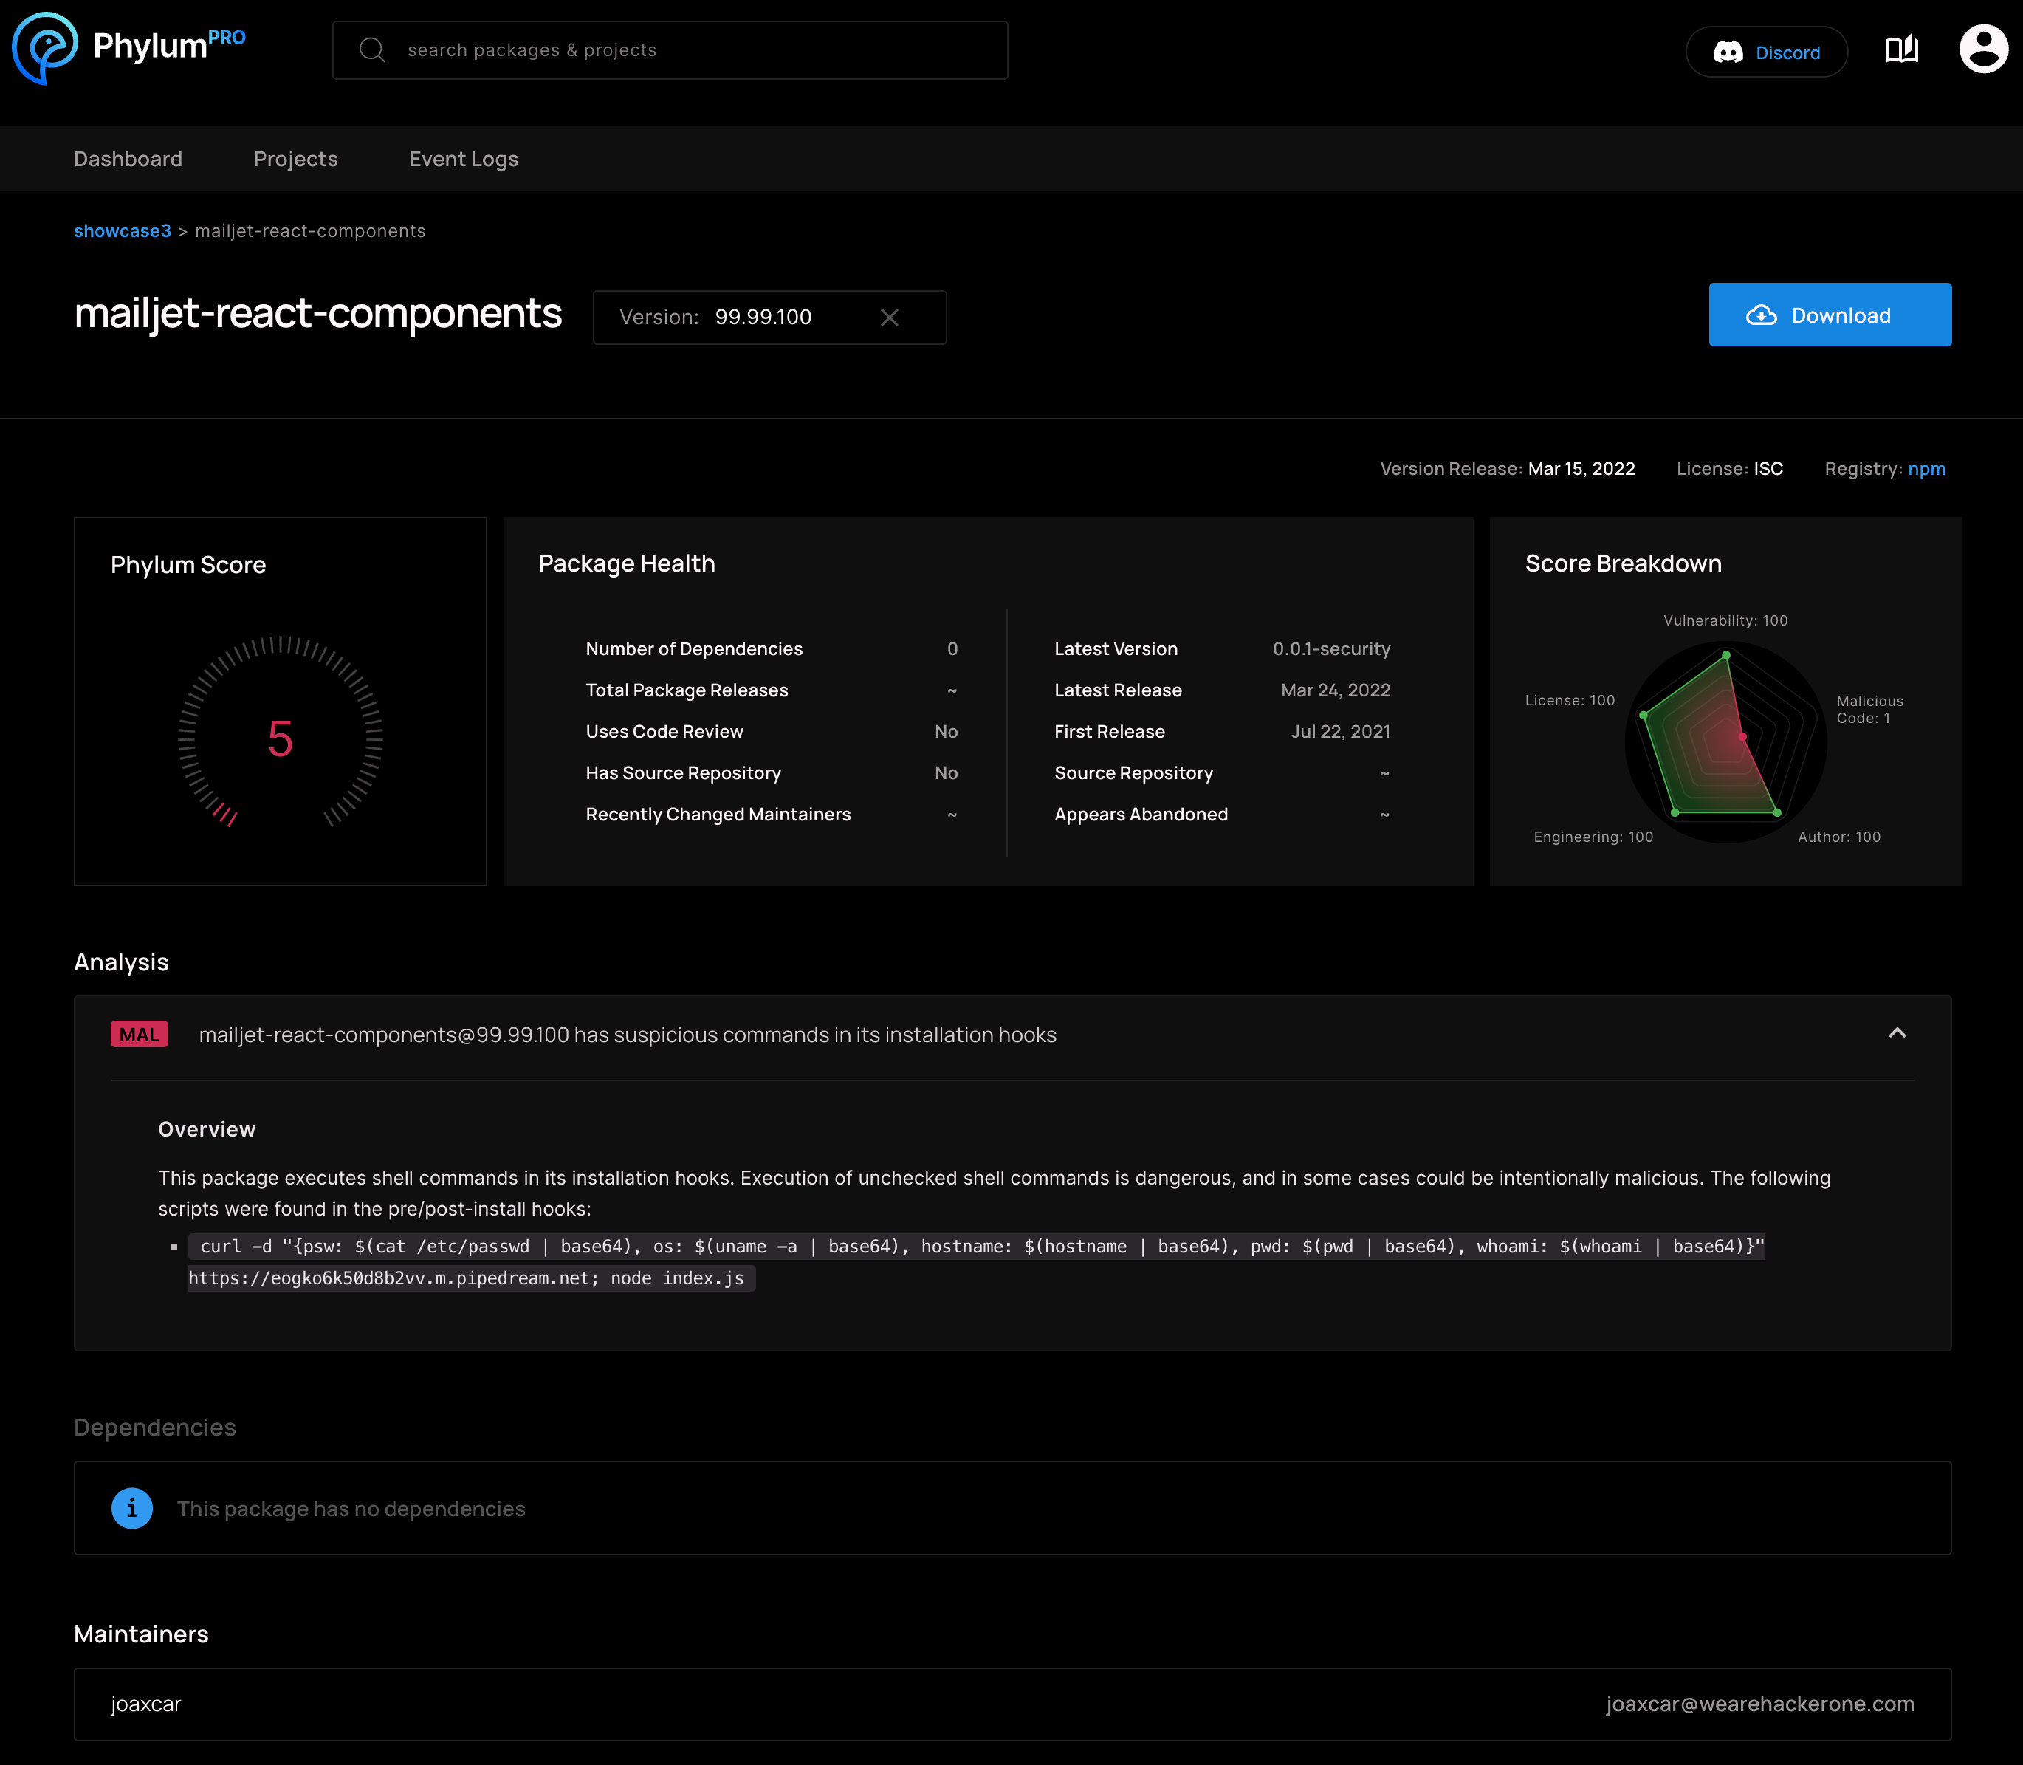Click the Download button

[x=1829, y=315]
